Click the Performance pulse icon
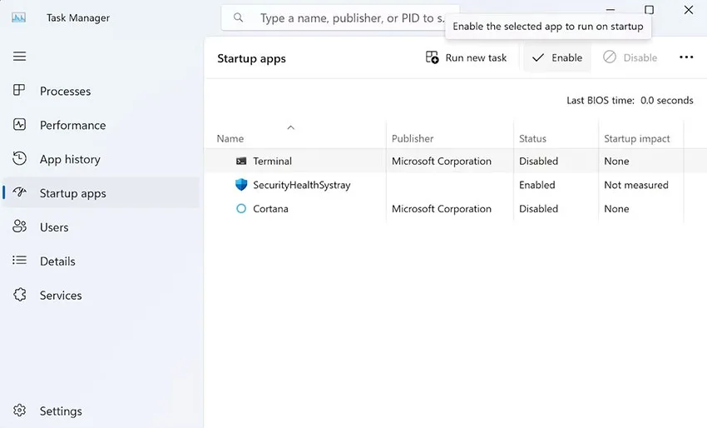This screenshot has width=707, height=428. click(19, 125)
